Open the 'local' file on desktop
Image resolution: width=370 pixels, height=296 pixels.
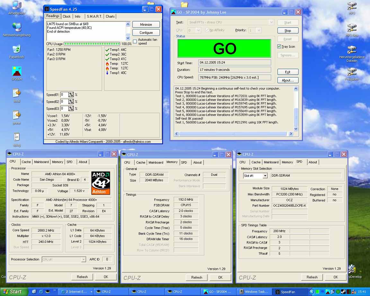(16, 95)
